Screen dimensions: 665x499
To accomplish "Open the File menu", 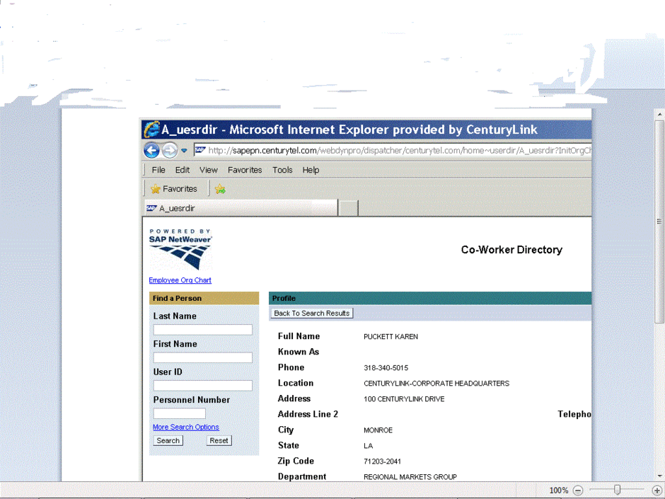I will (158, 170).
